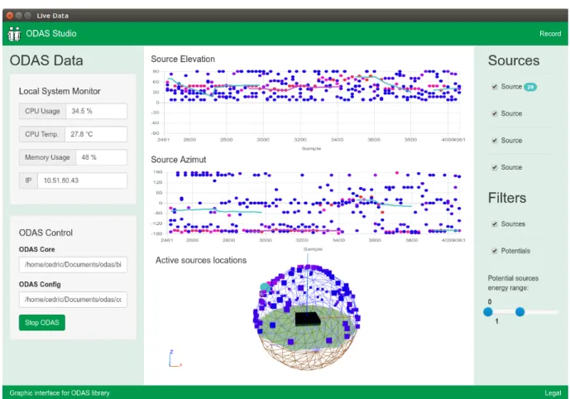Click the CPU Usage value field
Viewport: 570px width, 399px height.
click(x=96, y=111)
